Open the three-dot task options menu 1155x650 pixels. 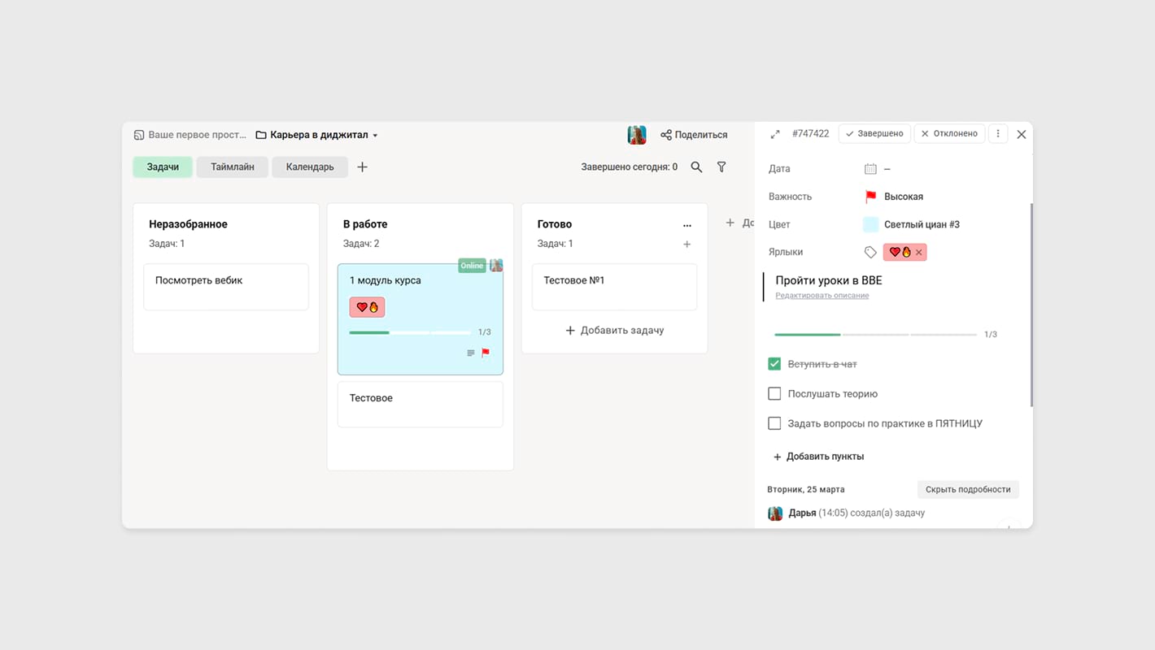click(998, 134)
